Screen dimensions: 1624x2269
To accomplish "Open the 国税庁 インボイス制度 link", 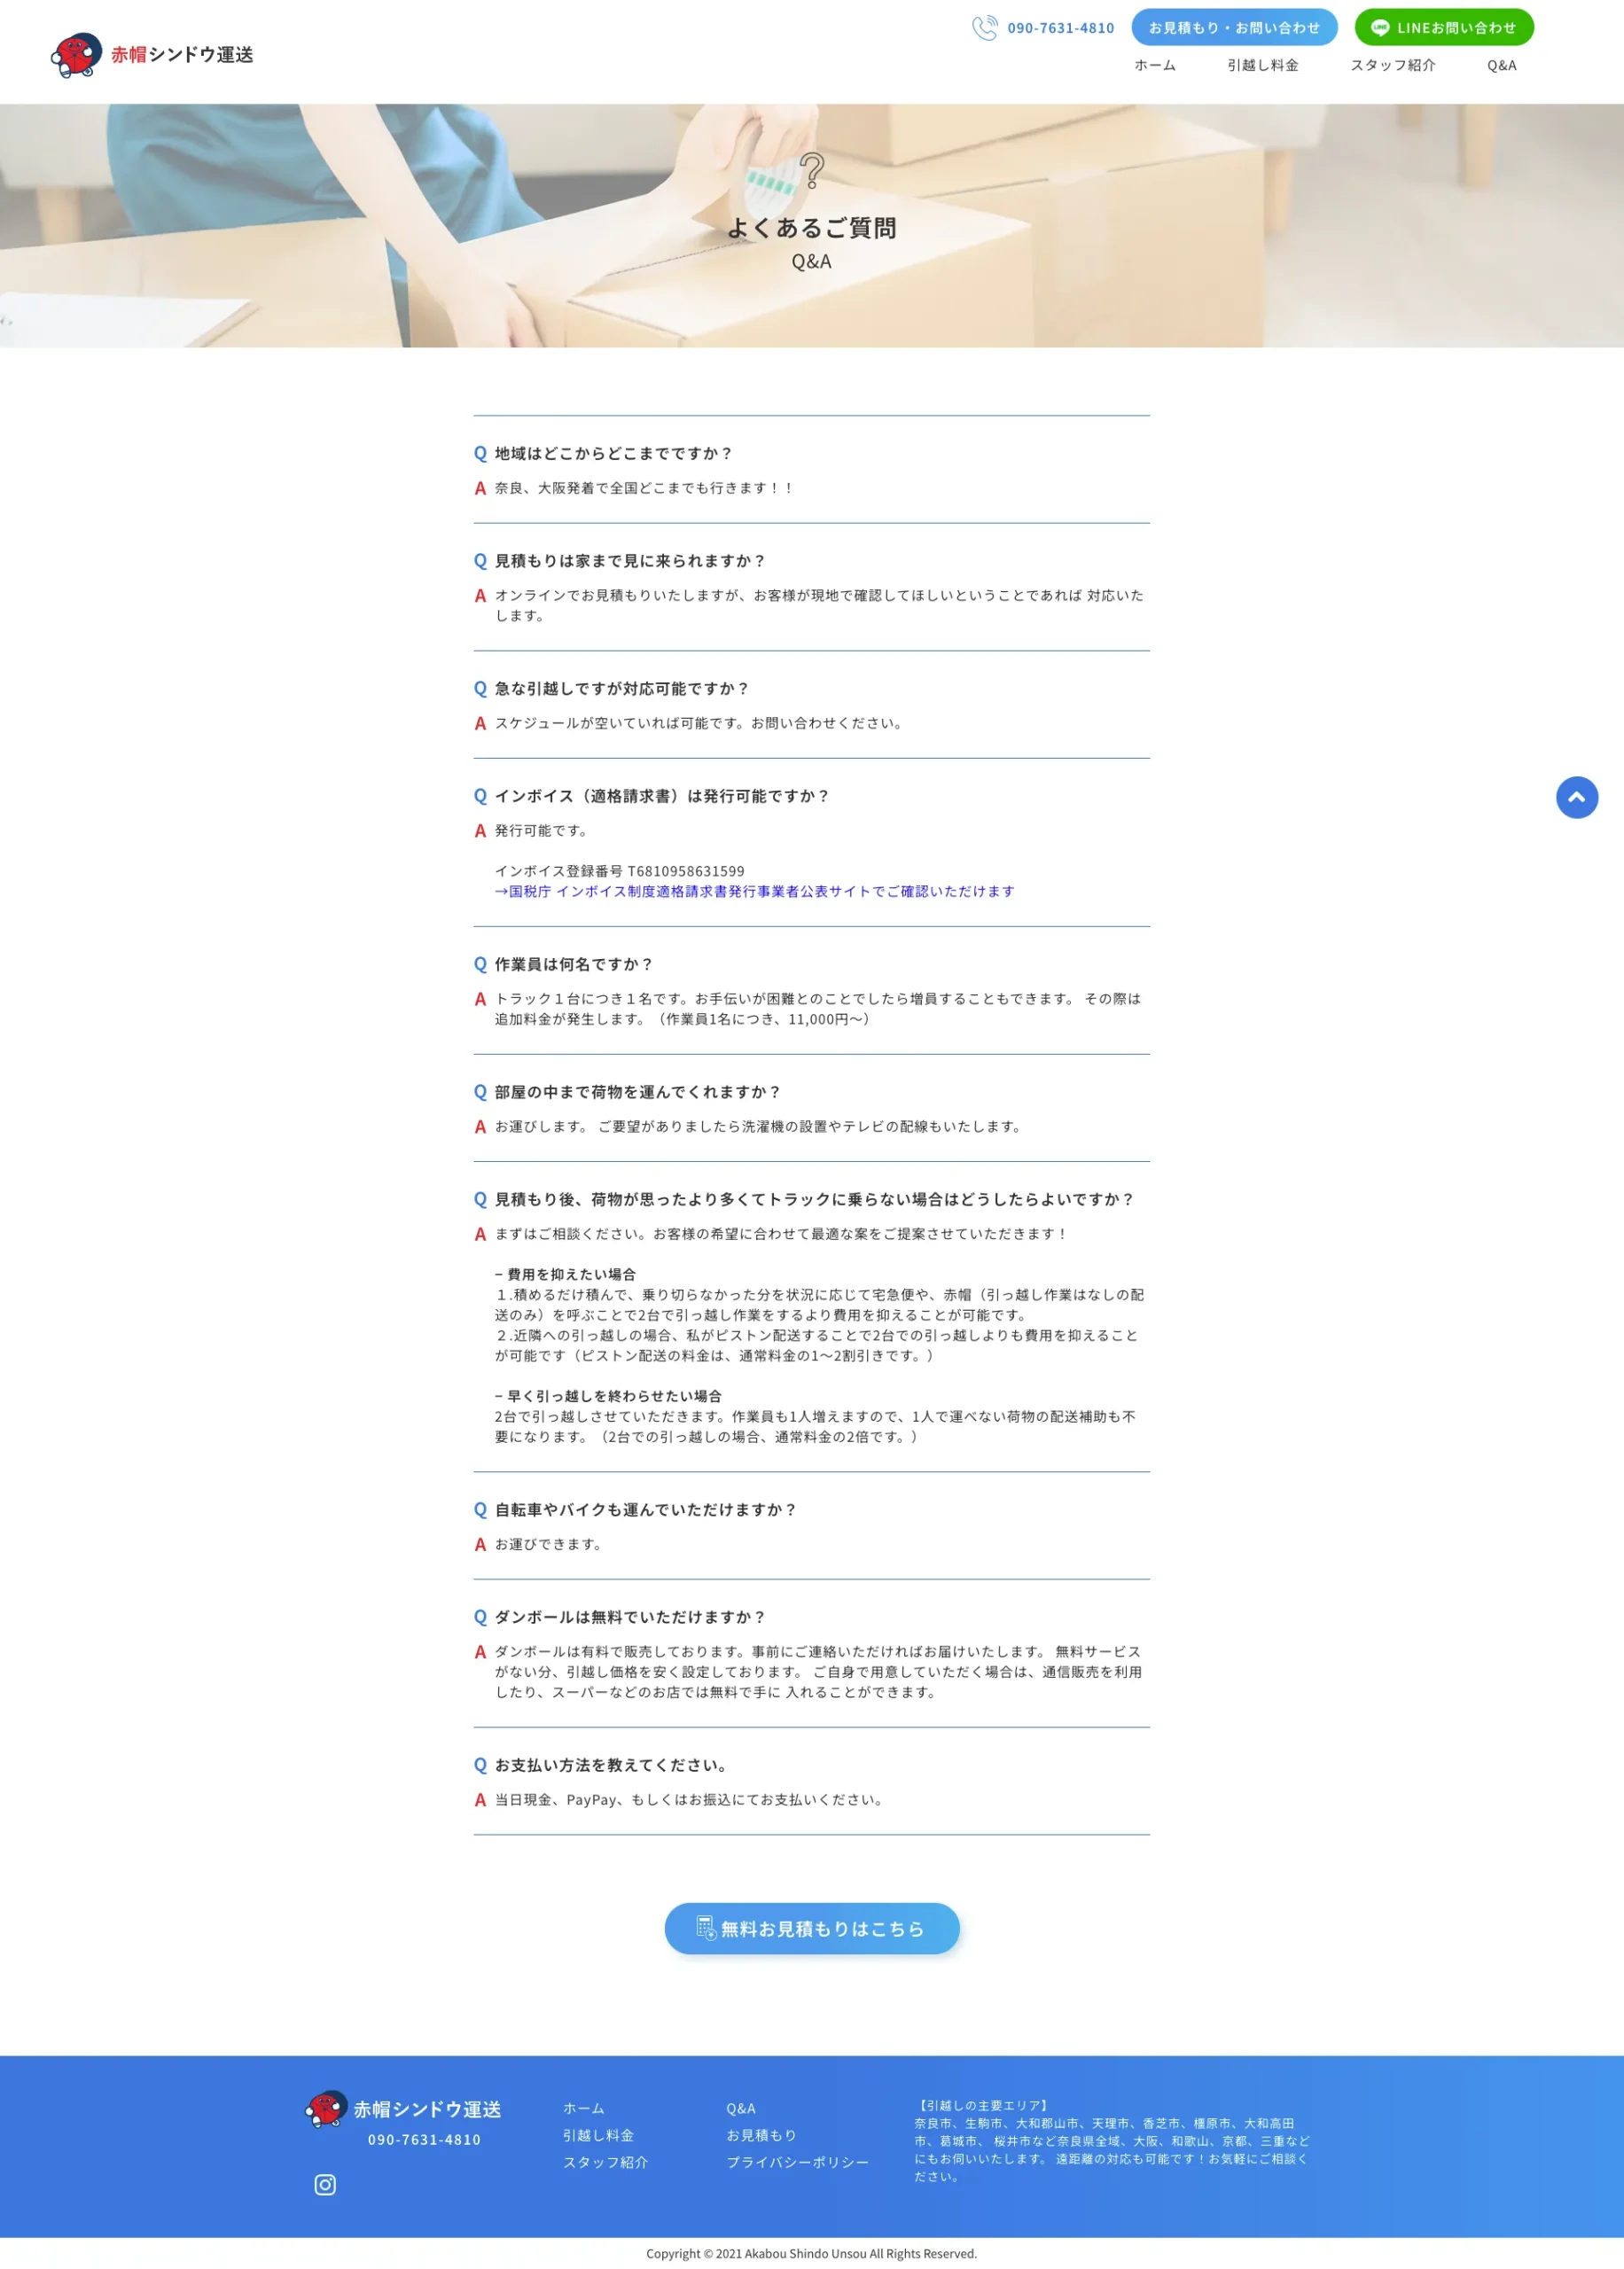I will [755, 892].
